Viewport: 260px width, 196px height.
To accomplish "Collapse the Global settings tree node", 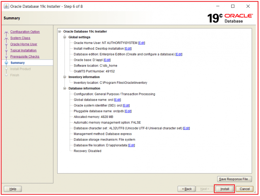I will coord(65,37).
